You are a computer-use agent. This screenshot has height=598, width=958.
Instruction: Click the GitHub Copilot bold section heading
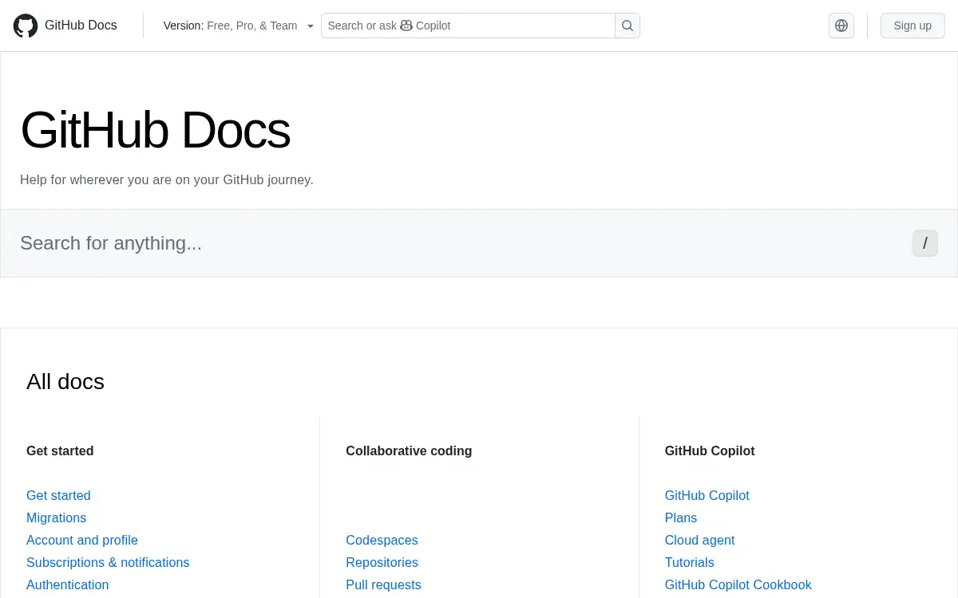710,450
